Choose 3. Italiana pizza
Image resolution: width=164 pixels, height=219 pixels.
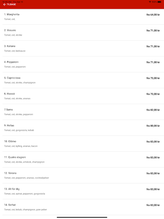coord(10,46)
